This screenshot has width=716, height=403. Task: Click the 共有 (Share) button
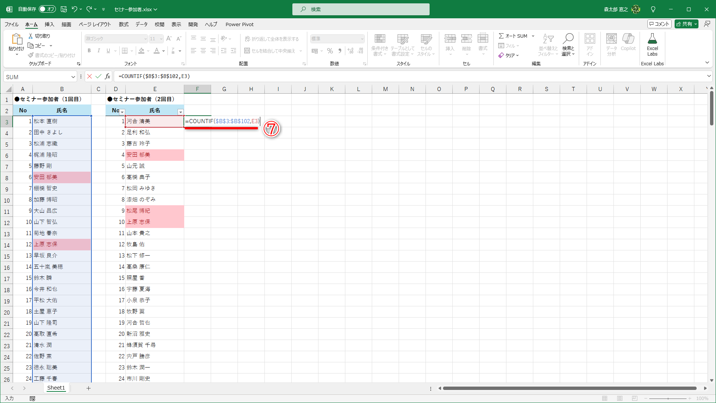click(685, 24)
